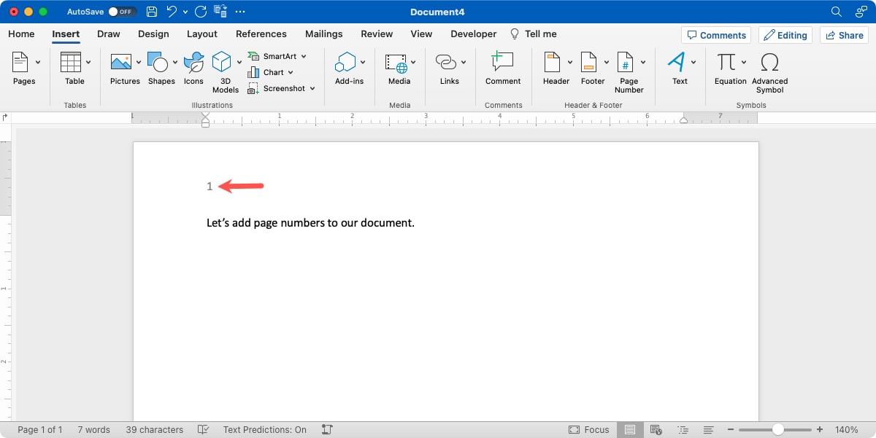Insert a Comment
Image resolution: width=876 pixels, height=438 pixels.
coord(503,69)
